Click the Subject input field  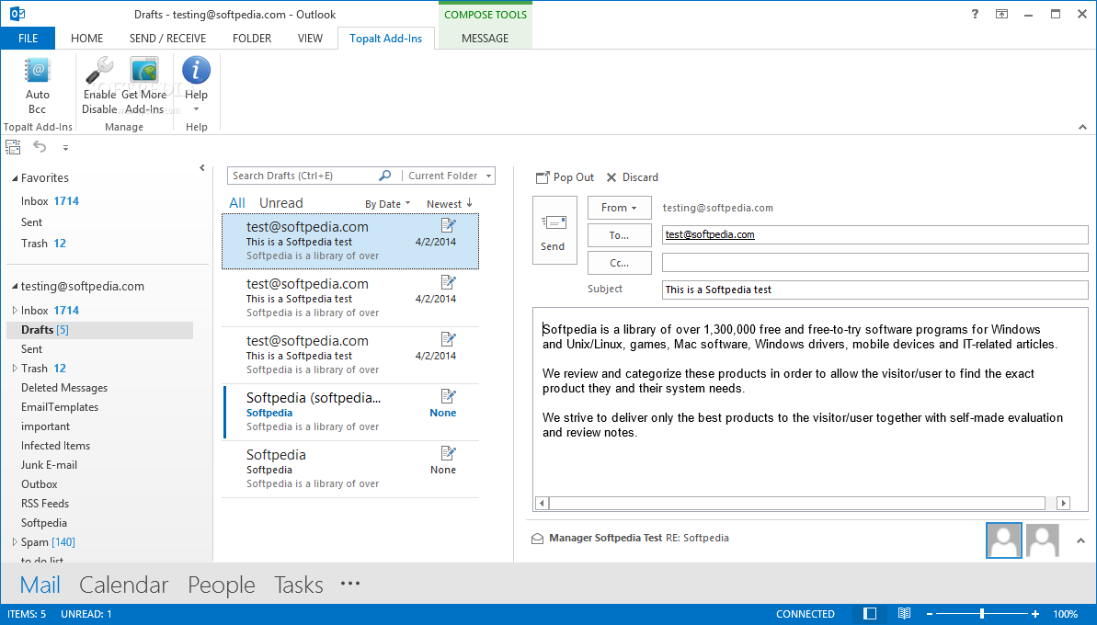(x=875, y=290)
